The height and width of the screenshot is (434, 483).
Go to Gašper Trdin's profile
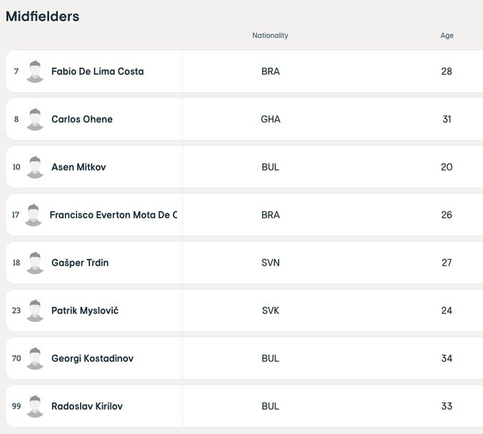[x=80, y=263]
